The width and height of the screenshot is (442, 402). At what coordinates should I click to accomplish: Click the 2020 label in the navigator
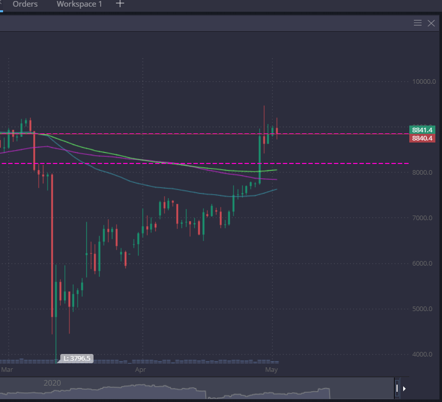click(52, 383)
